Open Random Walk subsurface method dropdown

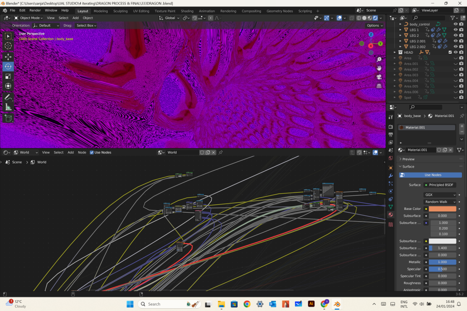tap(440, 202)
